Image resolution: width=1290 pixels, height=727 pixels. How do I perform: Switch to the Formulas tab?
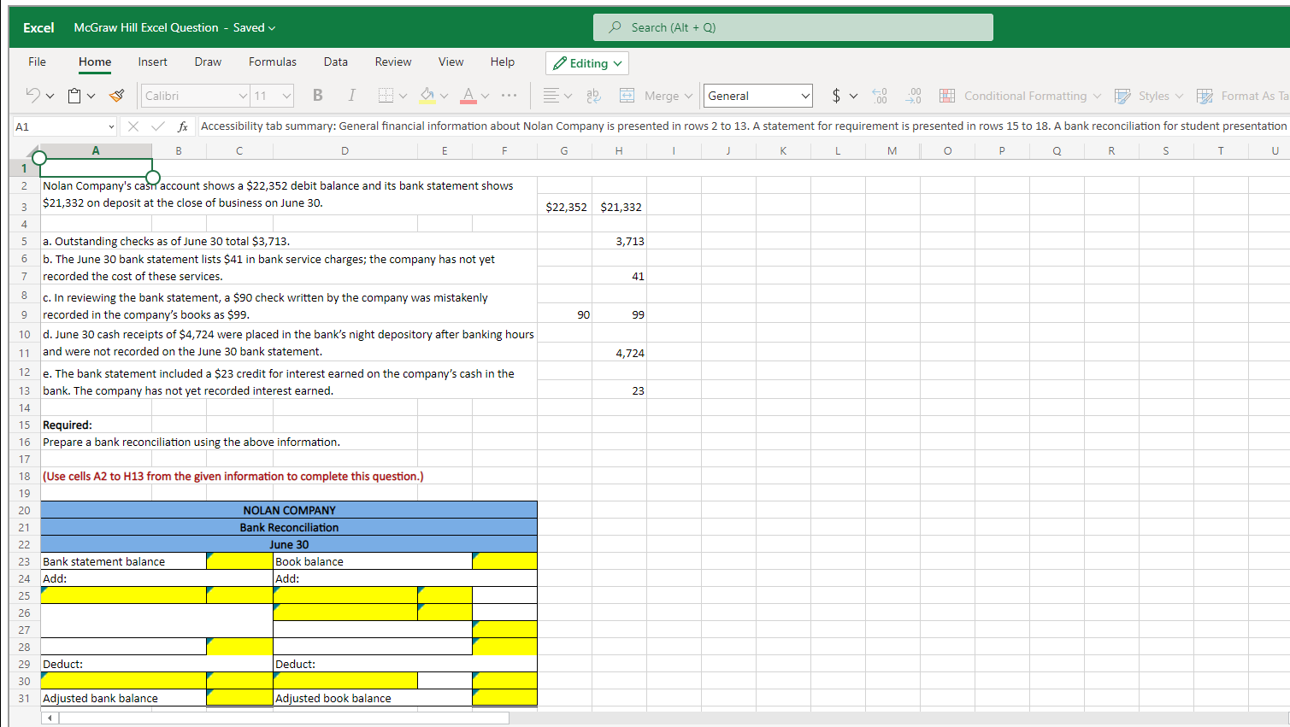(x=273, y=62)
